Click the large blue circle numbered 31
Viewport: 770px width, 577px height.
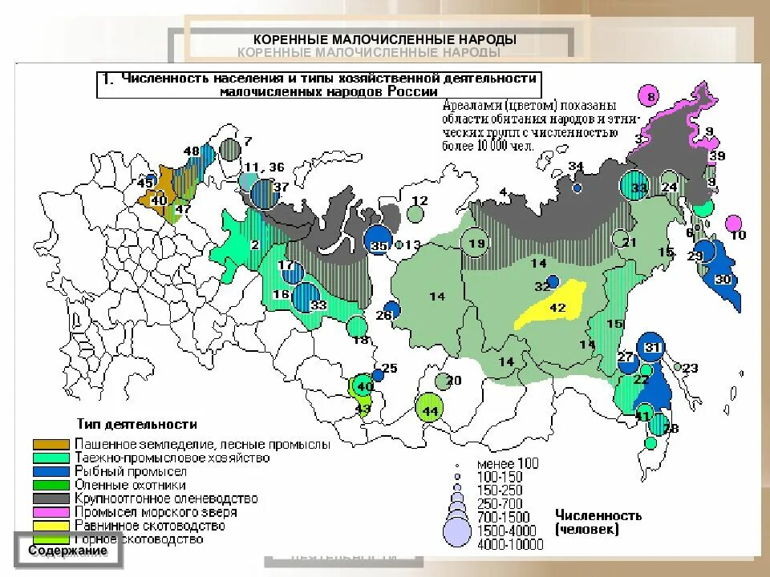(650, 347)
